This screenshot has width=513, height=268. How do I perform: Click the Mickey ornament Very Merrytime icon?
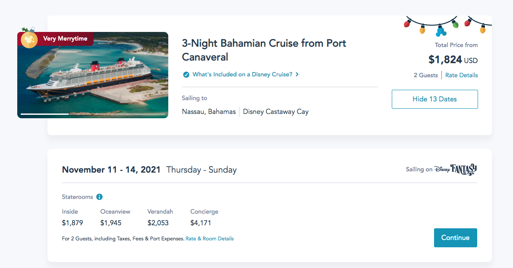[29, 39]
